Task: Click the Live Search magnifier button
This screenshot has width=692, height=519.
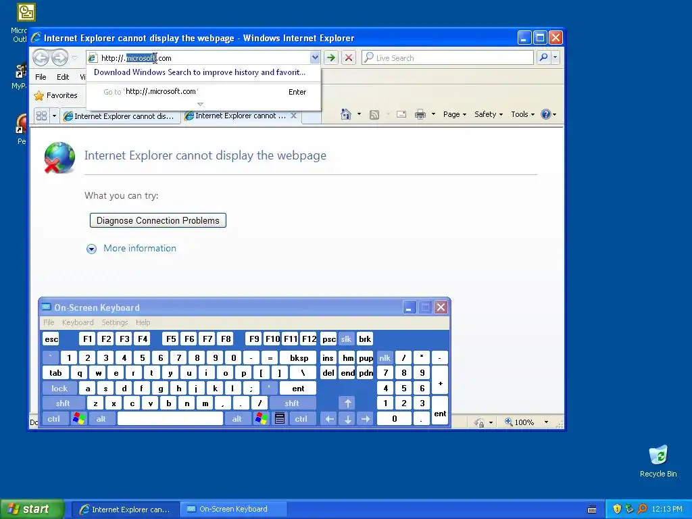Action: [544, 57]
